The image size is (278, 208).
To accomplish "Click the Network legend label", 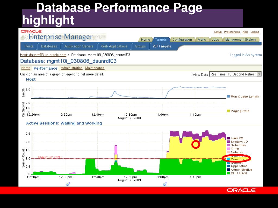I will click(237, 152).
